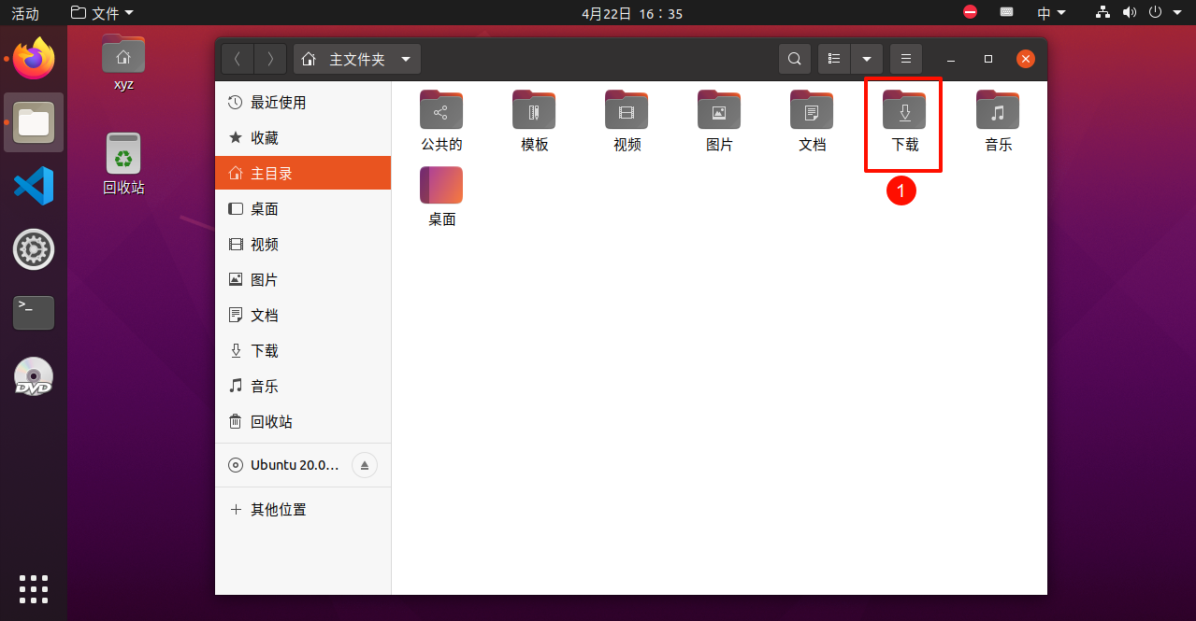The image size is (1196, 621).
Task: Select 视频 in sidebar
Action: pyautogui.click(x=303, y=245)
